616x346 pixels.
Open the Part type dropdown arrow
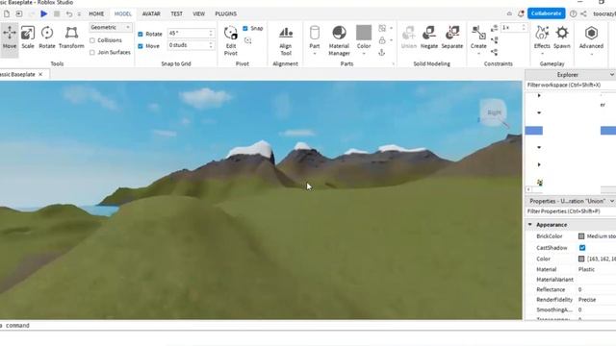315,54
